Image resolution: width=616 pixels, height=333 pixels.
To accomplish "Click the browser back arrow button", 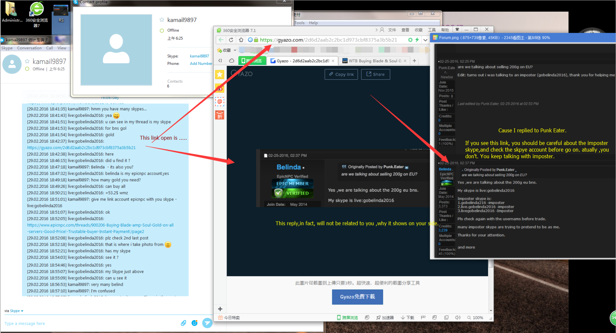I will point(221,40).
